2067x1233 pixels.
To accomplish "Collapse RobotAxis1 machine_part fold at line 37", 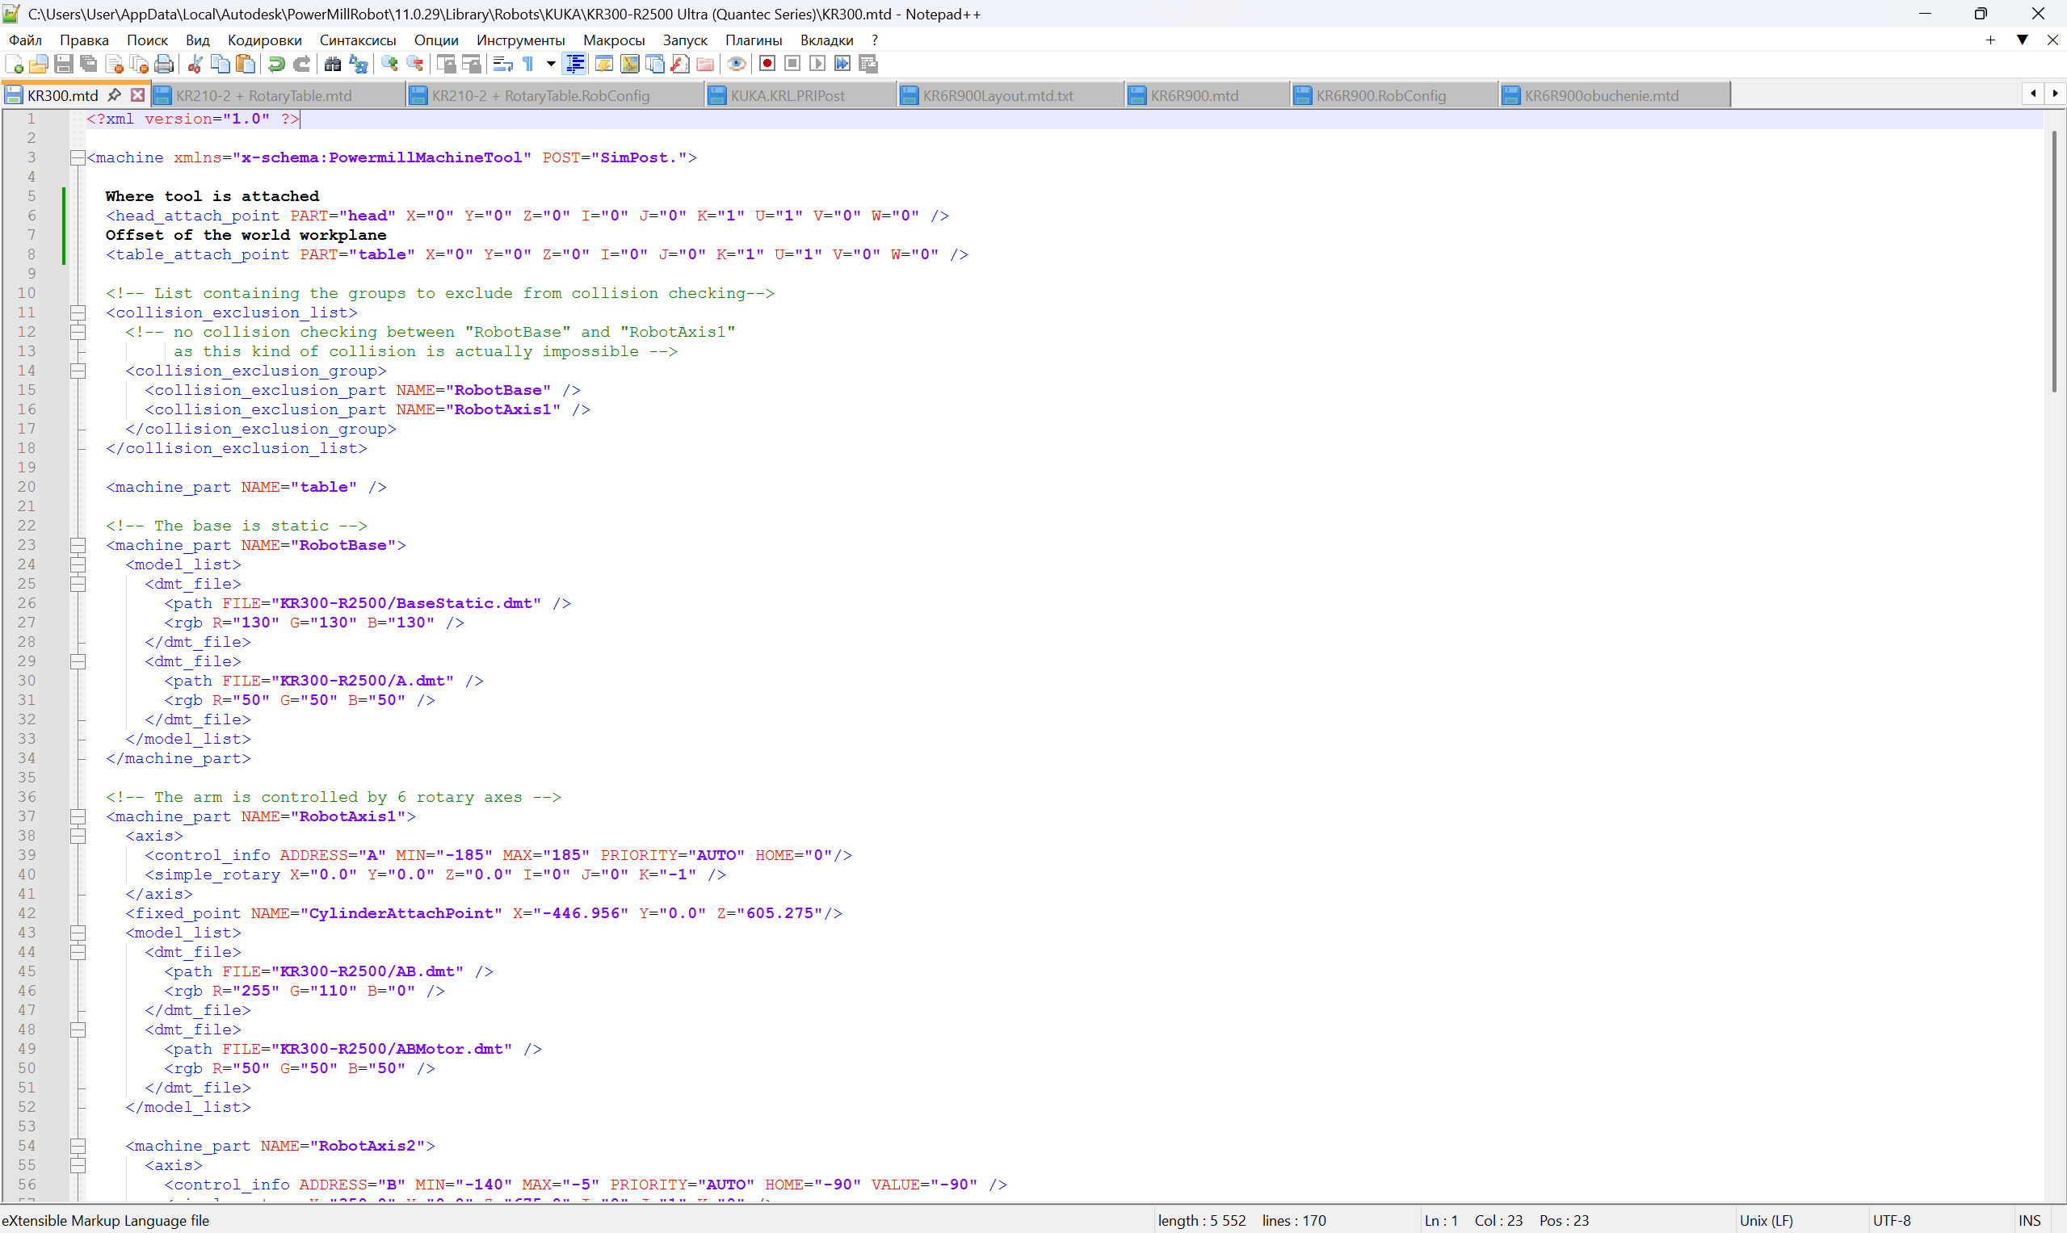I will pyautogui.click(x=78, y=816).
